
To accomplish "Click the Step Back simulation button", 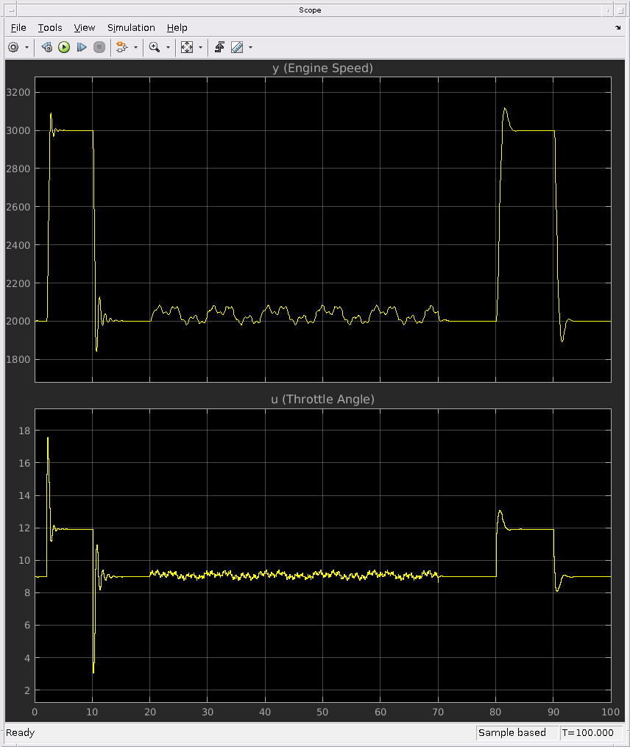I will [46, 47].
